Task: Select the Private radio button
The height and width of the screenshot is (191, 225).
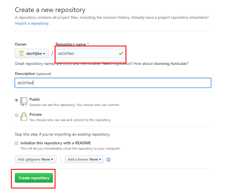Action: click(17, 115)
